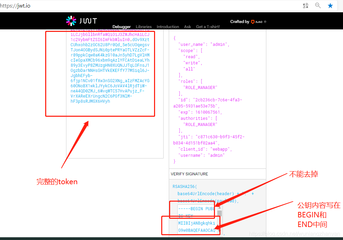Click the MIIBIjANBgkqhki key line
The height and width of the screenshot is (240, 343).
tap(196, 223)
